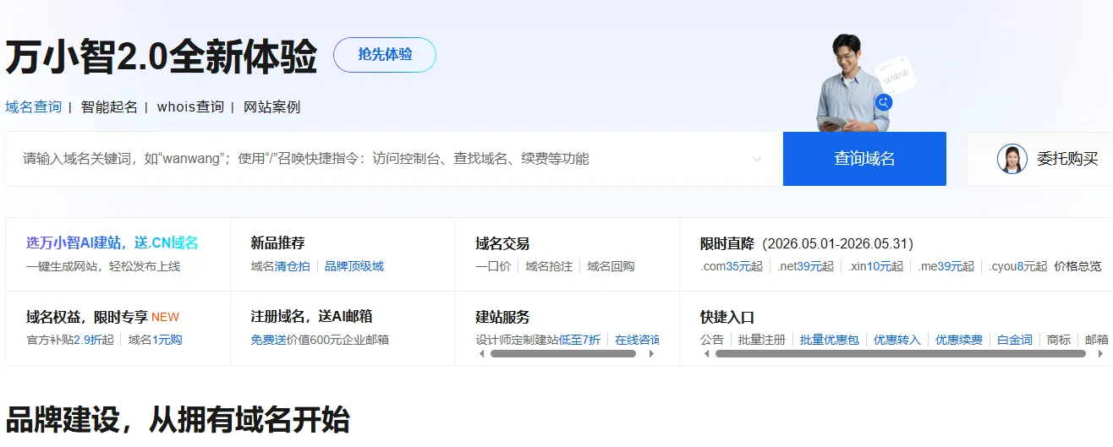This screenshot has height=447, width=1113.
Task: Click the 限时直降 heading
Action: click(x=727, y=243)
